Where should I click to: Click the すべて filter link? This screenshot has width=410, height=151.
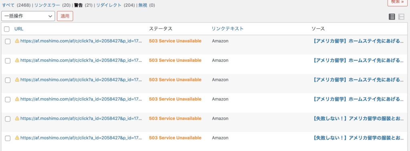click(x=8, y=5)
